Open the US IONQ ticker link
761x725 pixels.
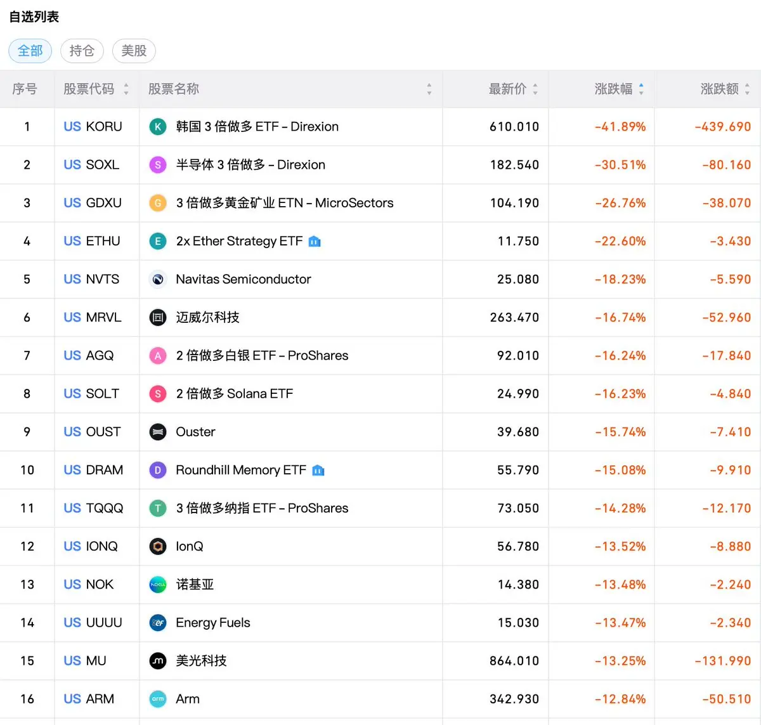[x=91, y=546]
